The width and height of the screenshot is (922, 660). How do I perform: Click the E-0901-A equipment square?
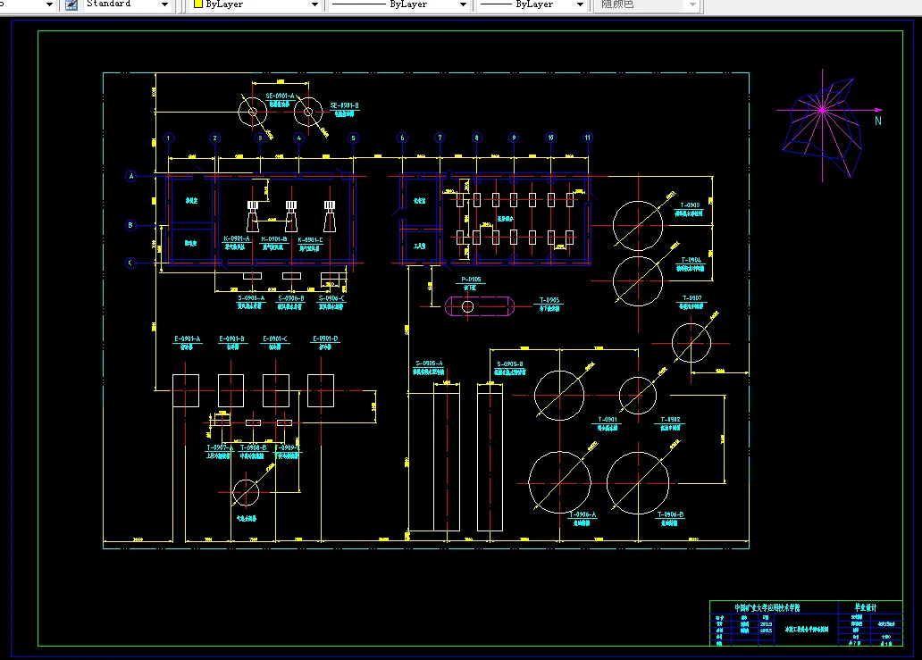pos(186,391)
